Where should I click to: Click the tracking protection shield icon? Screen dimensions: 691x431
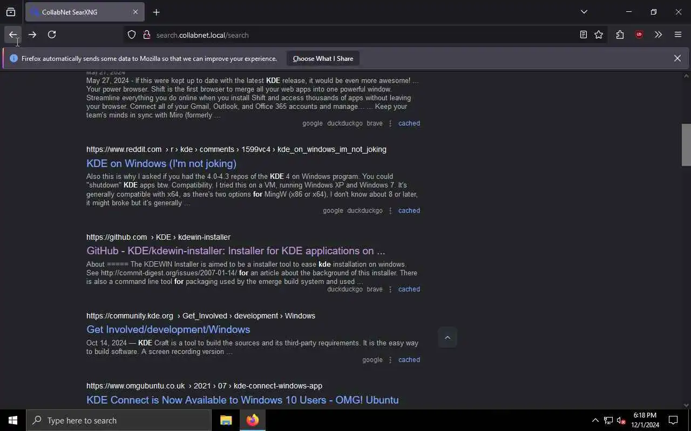pos(132,35)
